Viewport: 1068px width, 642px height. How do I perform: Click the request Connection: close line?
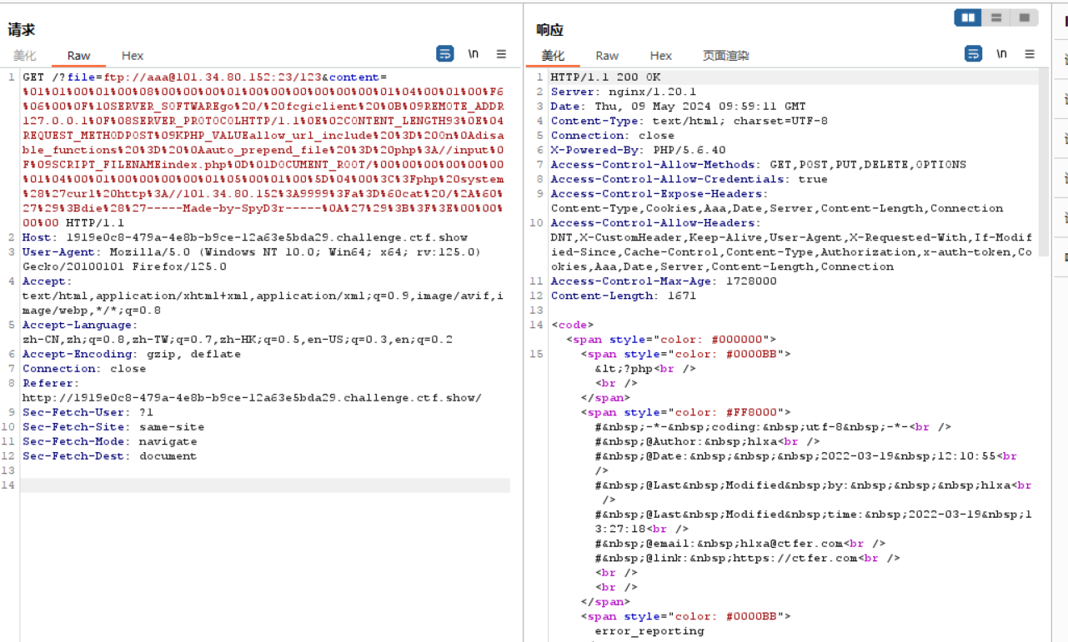click(x=84, y=368)
